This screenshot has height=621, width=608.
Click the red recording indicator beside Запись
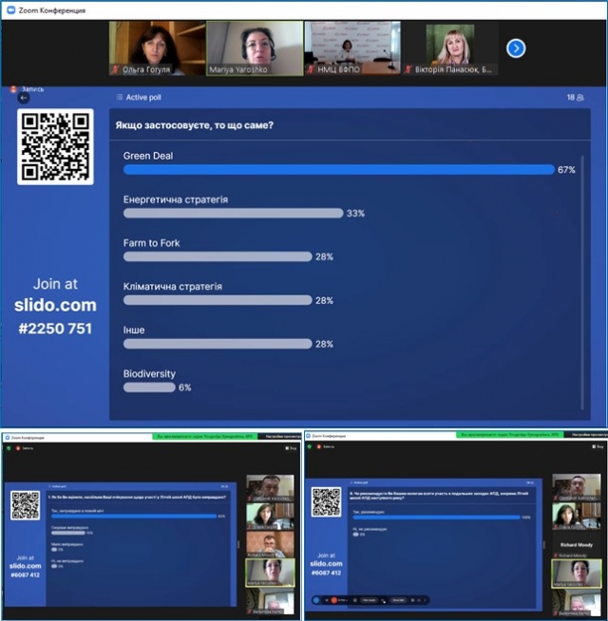point(13,89)
